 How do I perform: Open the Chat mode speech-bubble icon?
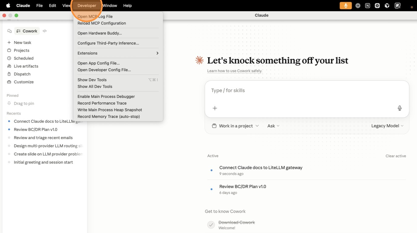(9, 31)
